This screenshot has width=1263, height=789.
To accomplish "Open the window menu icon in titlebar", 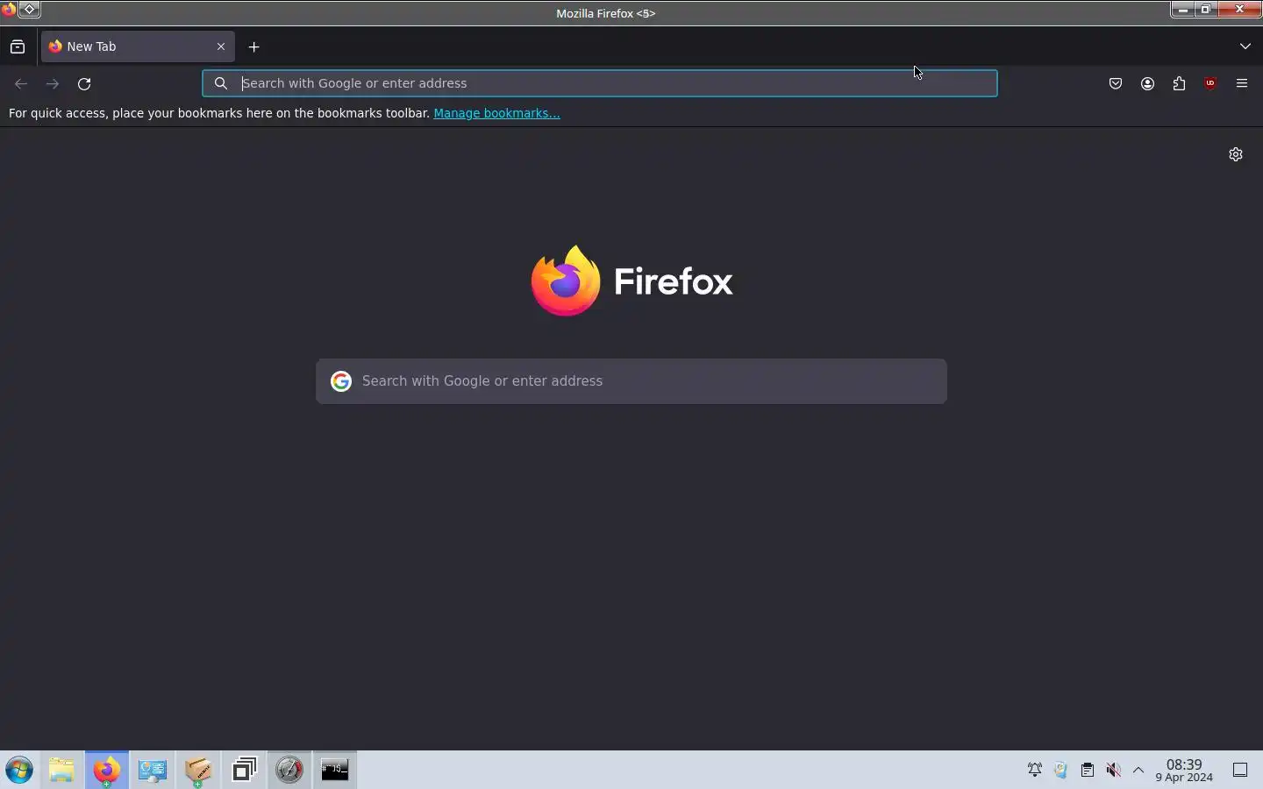I will (x=8, y=10).
